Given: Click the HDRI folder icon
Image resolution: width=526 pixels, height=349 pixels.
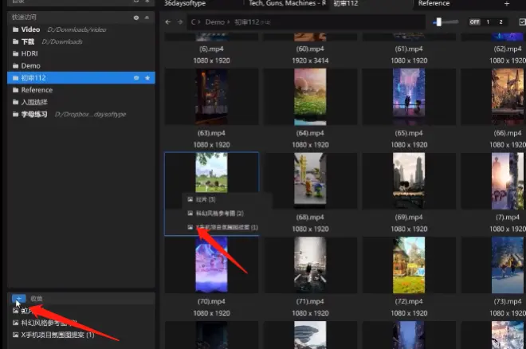Looking at the screenshot, I should pos(15,53).
